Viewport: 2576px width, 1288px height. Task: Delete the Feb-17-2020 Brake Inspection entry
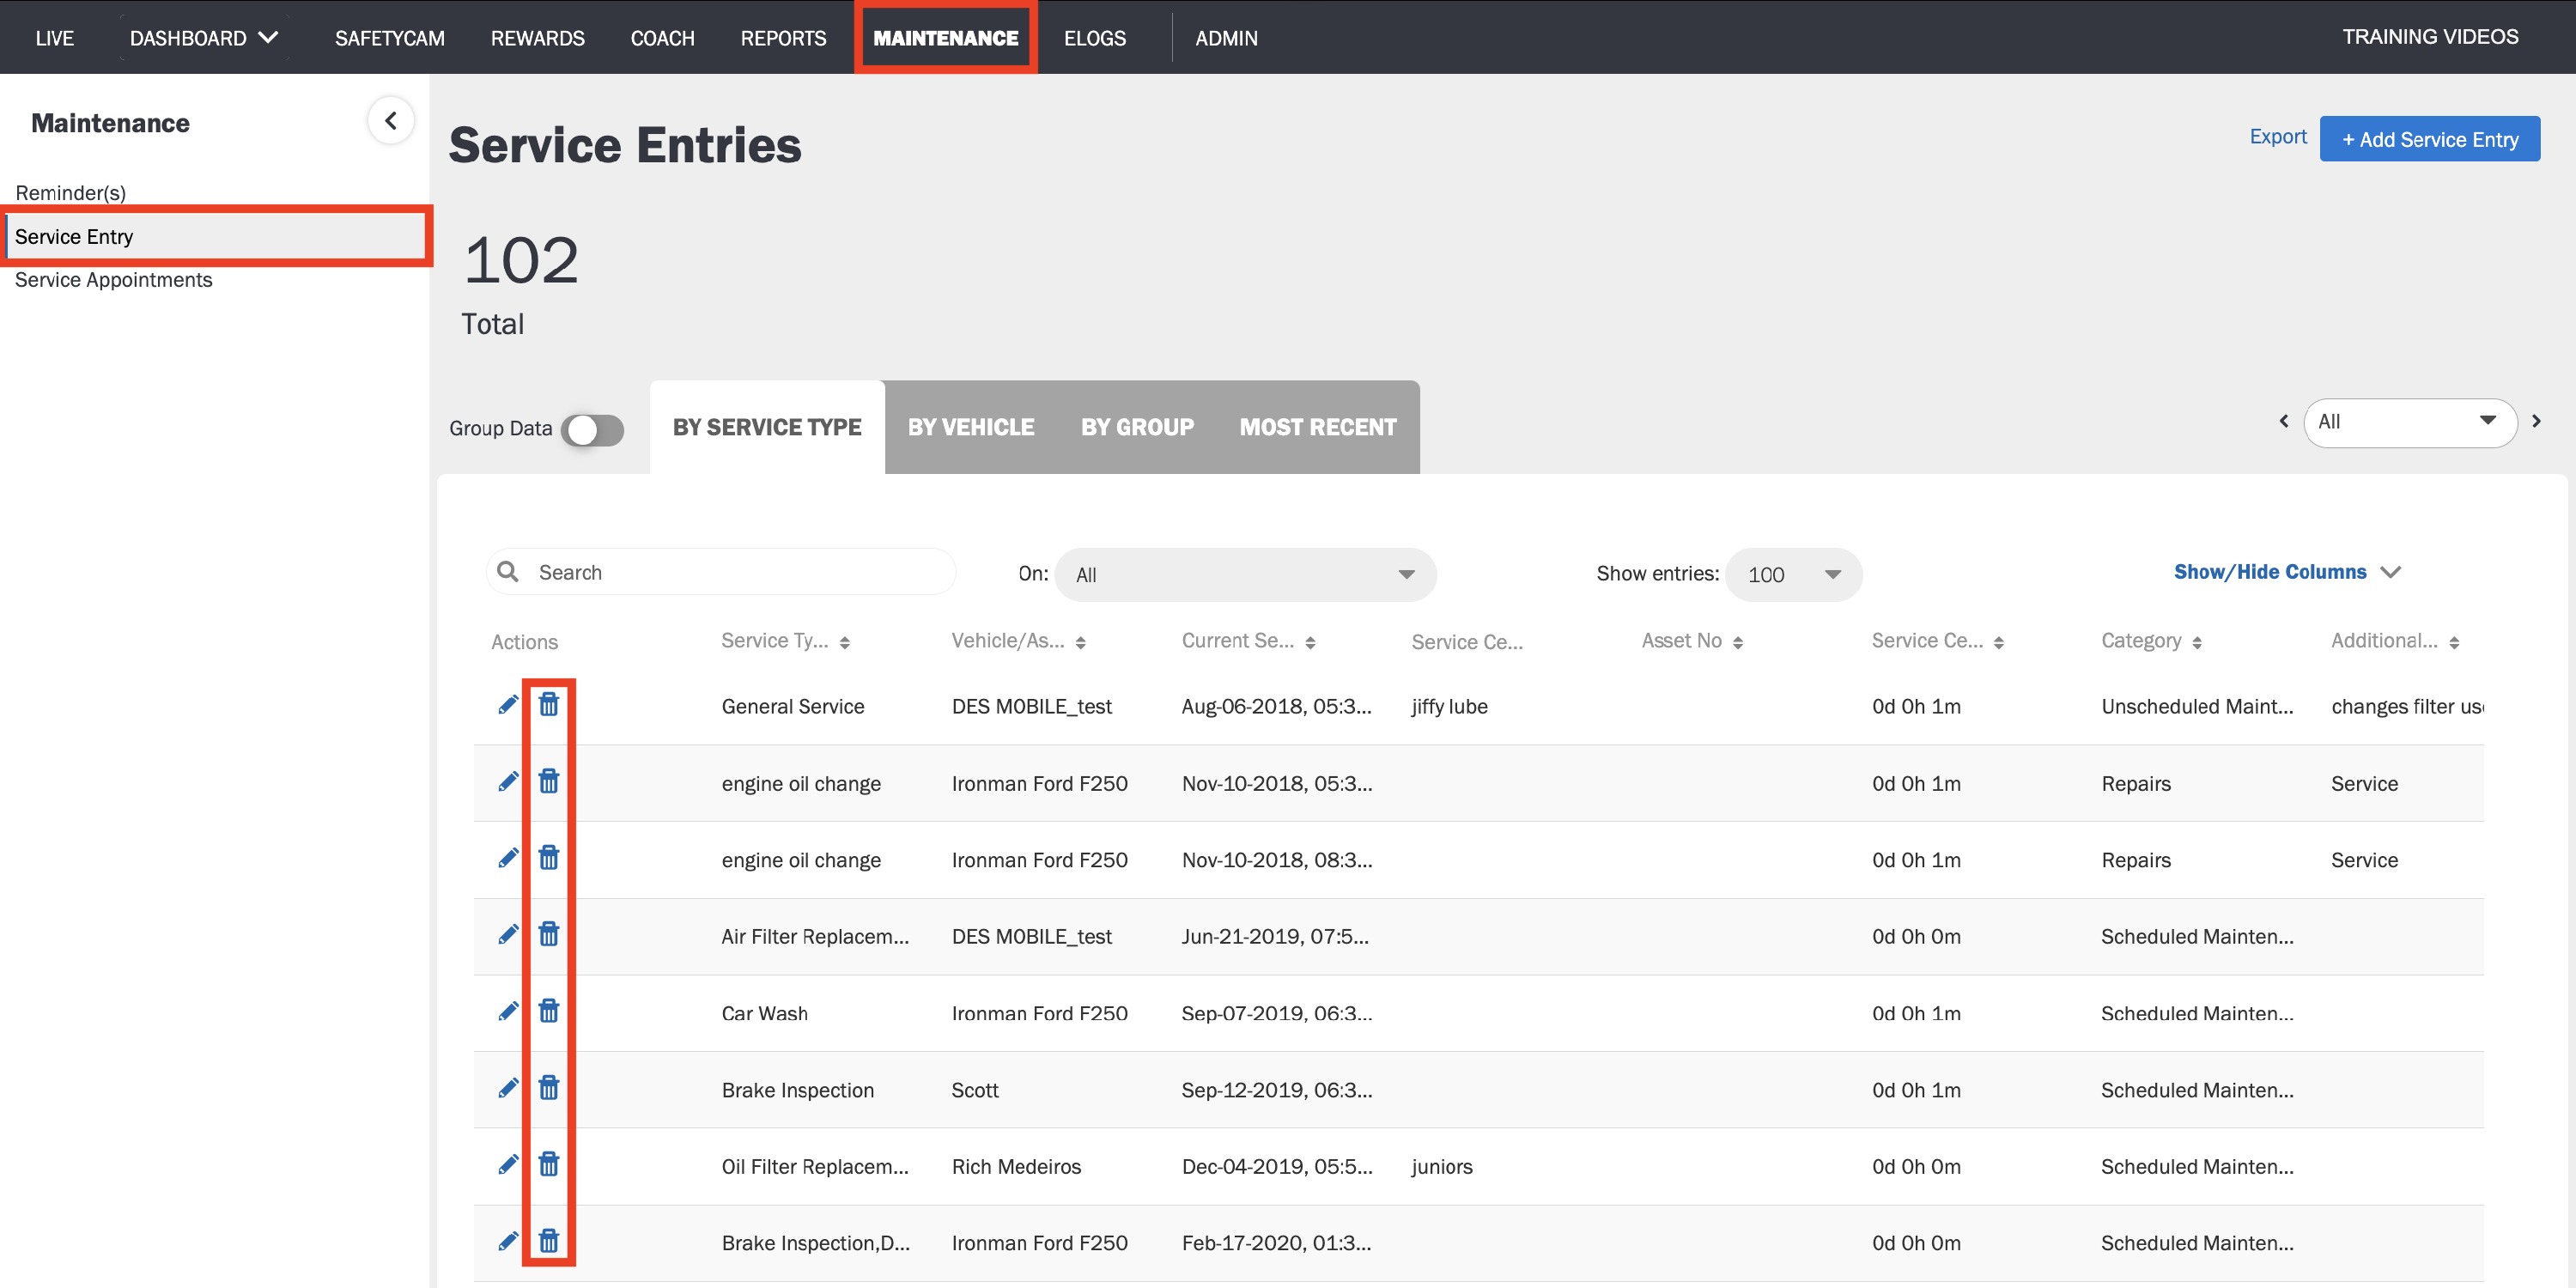549,1242
